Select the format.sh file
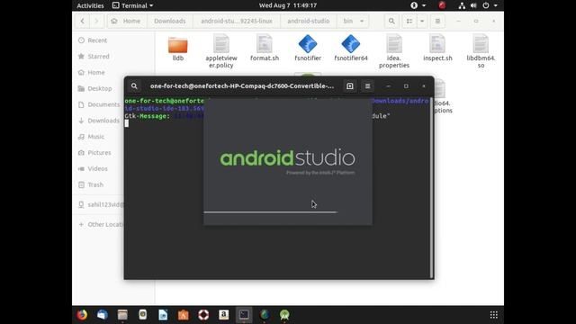 265,49
